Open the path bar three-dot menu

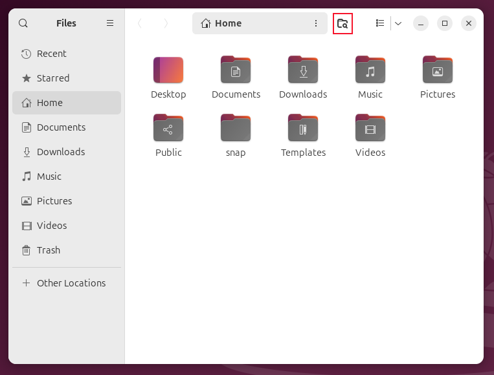(316, 23)
